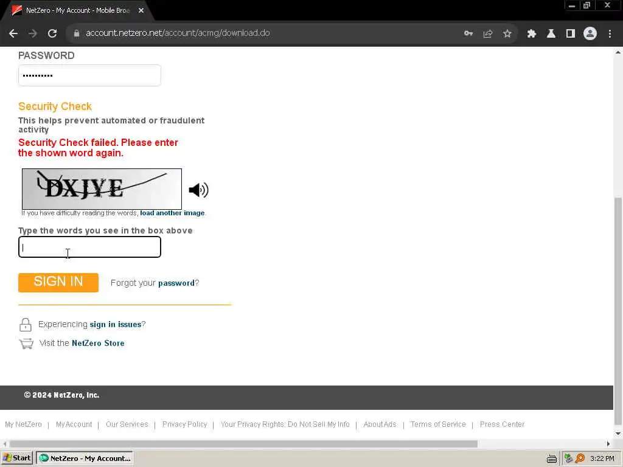Open About Ads footer link
This screenshot has height=467, width=623.
pyautogui.click(x=380, y=424)
